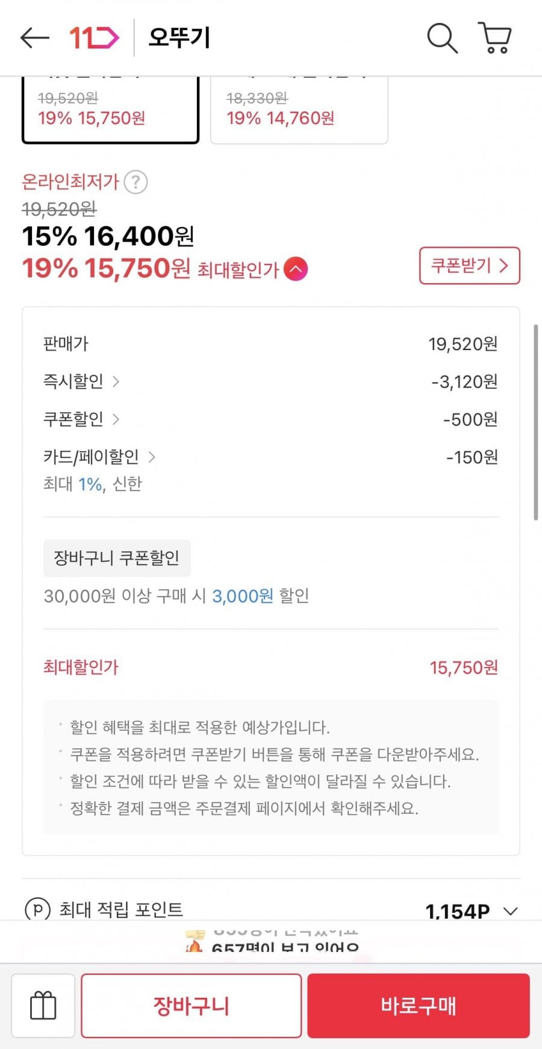Tap the back arrow icon
Screen dimensions: 542x1049
tap(34, 38)
